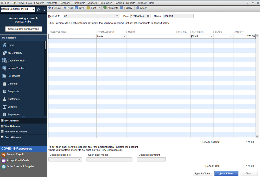Open the Pmt Meth dropdown showing Check
This screenshot has height=177, width=260.
(211, 36)
